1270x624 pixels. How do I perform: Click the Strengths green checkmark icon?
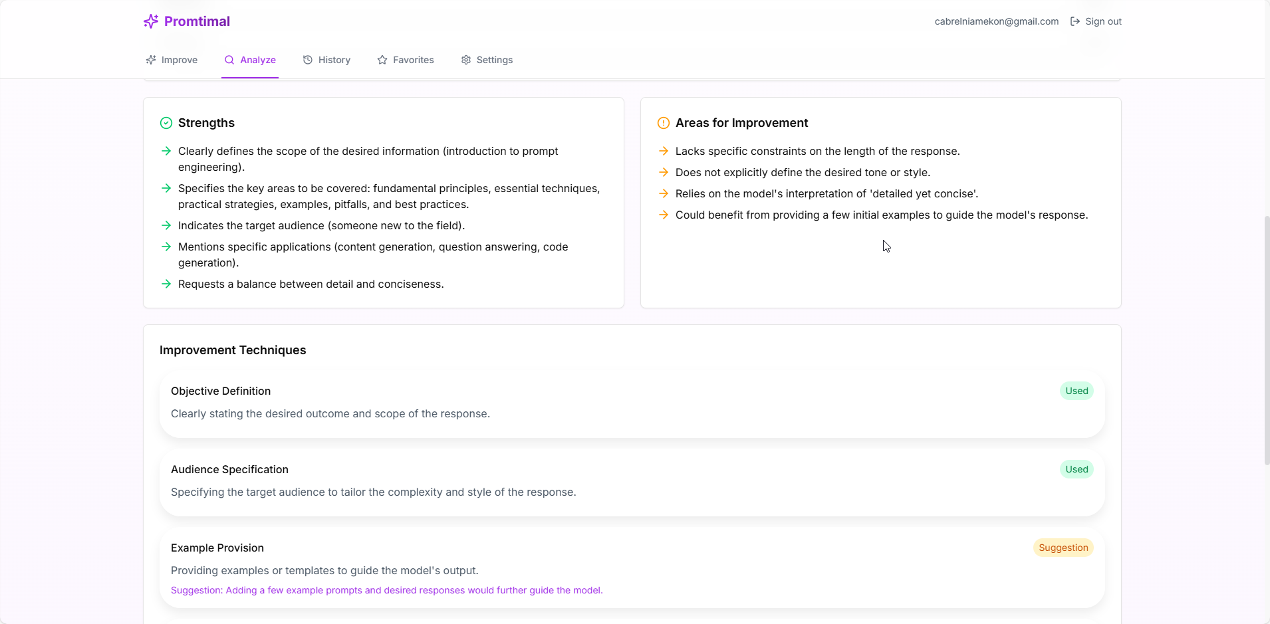click(166, 123)
